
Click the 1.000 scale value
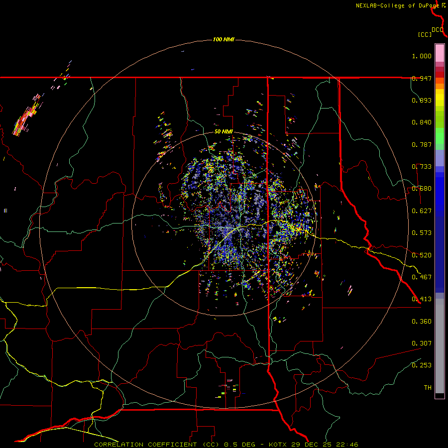422,56
